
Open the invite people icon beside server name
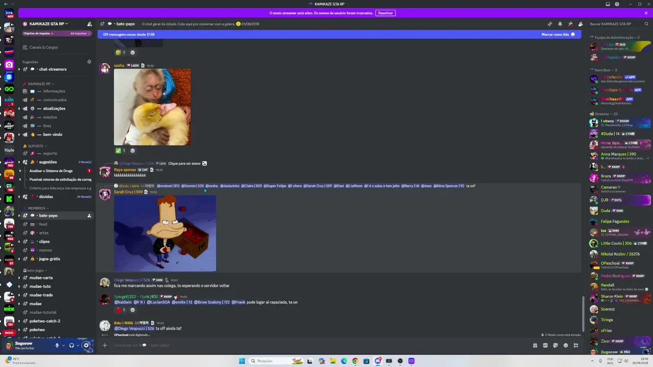[x=90, y=24]
